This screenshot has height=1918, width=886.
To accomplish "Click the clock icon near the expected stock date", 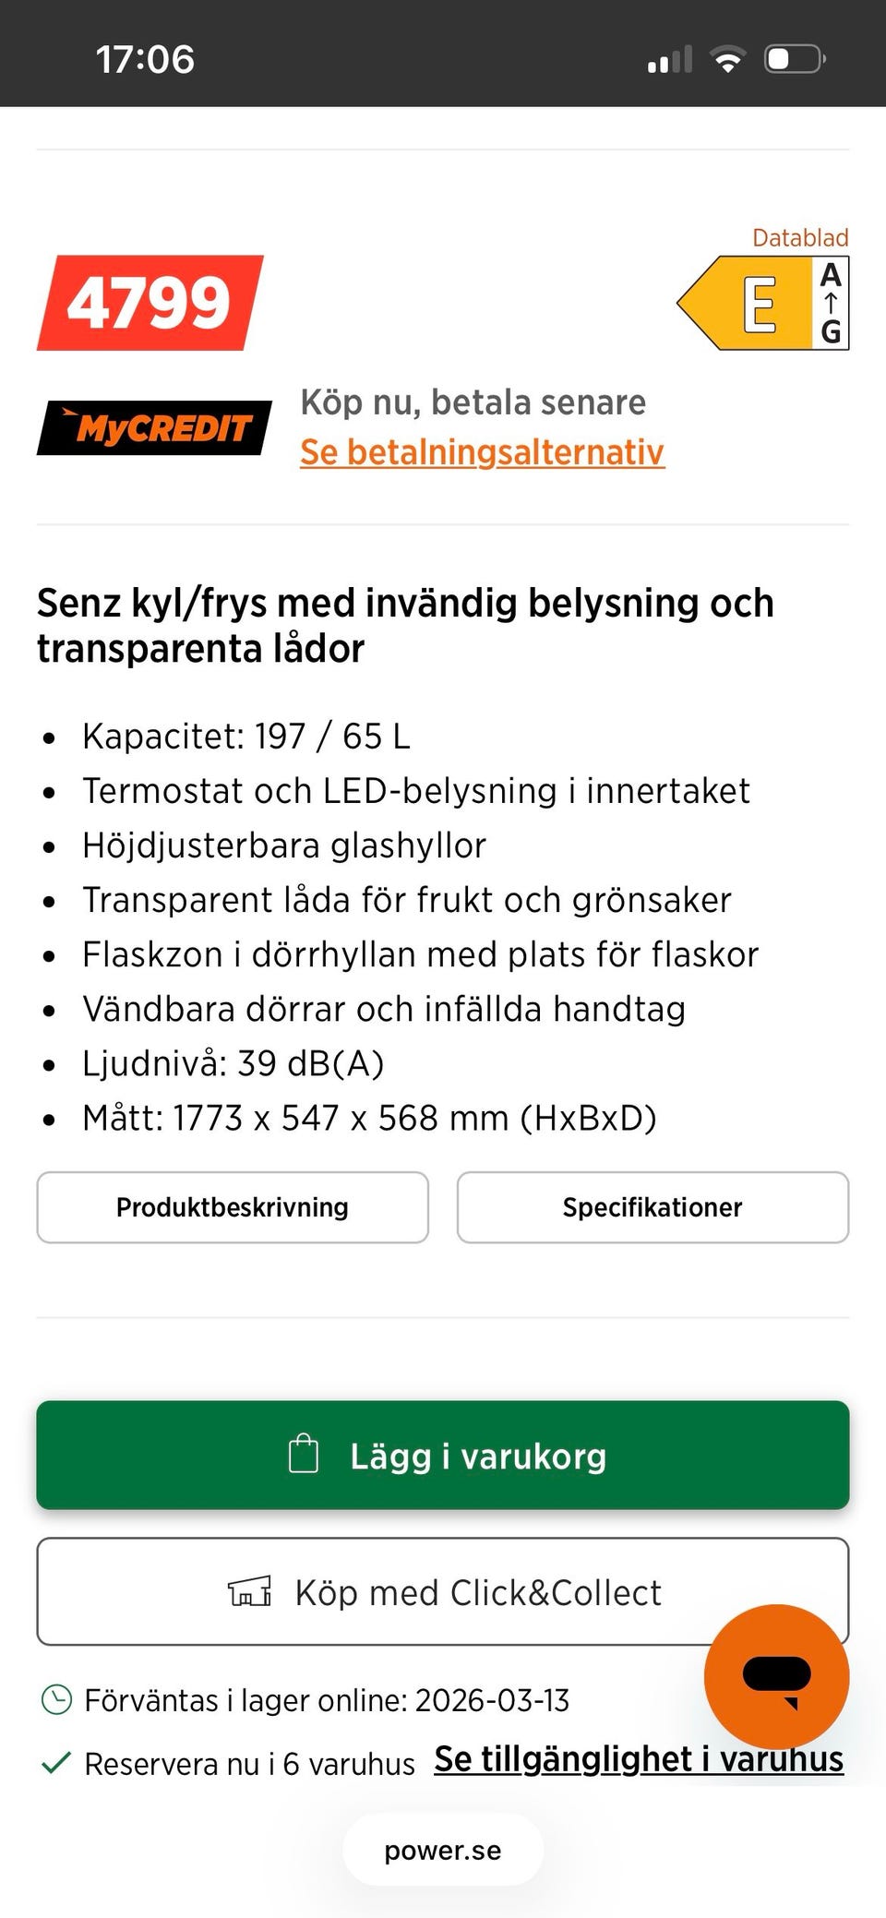I will 56,1699.
